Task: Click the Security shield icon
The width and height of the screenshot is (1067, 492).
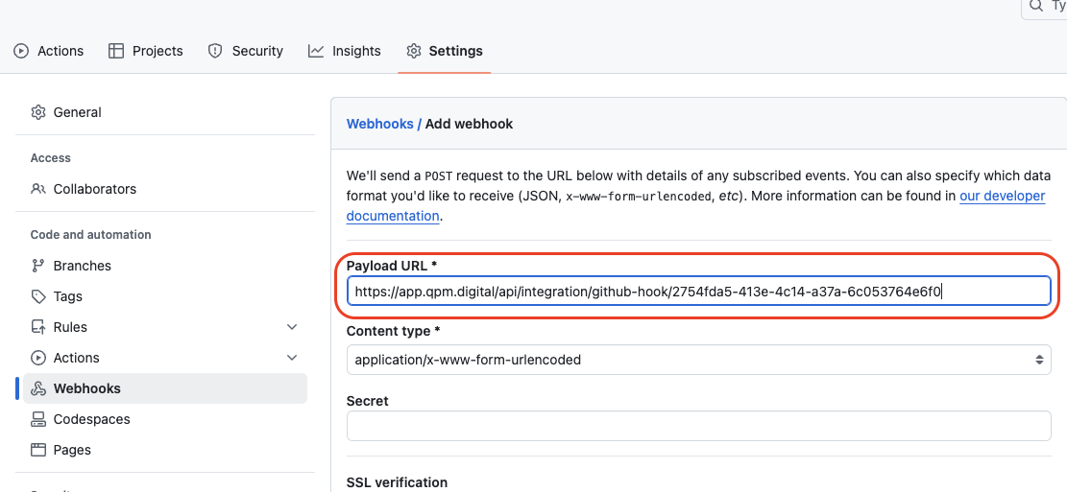Action: click(x=215, y=51)
